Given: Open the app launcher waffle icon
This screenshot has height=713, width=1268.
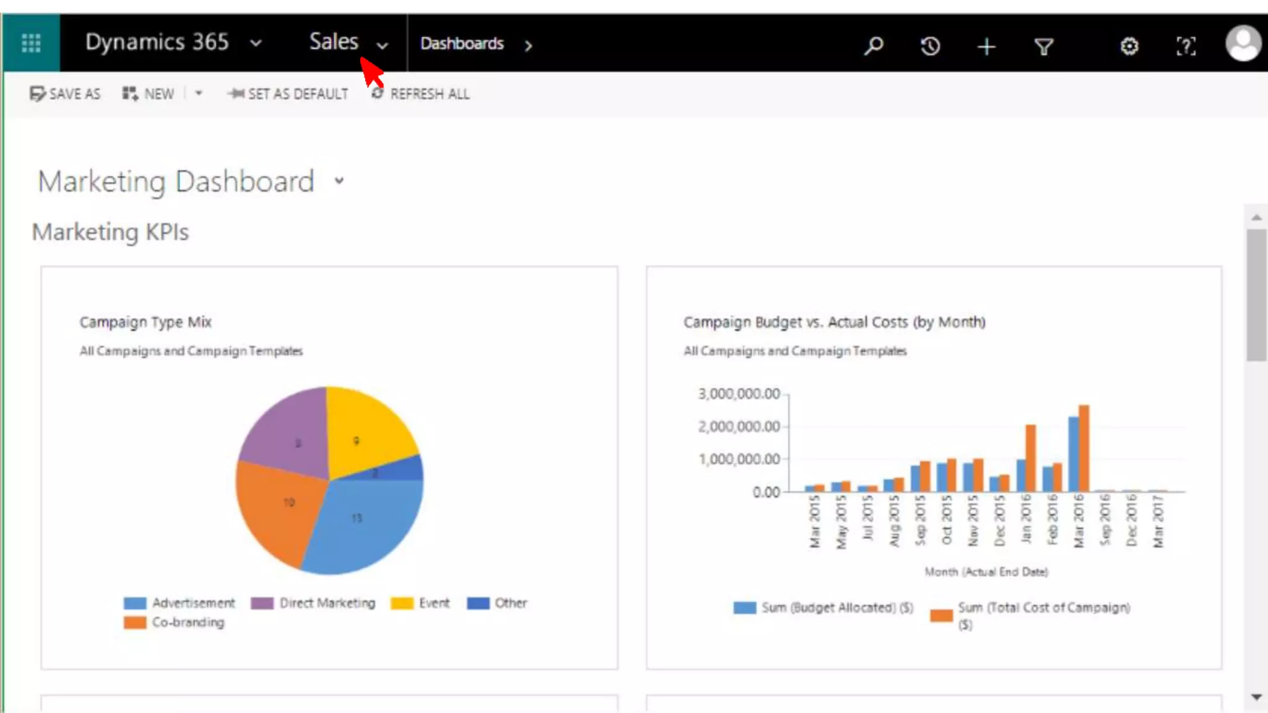Looking at the screenshot, I should [31, 43].
